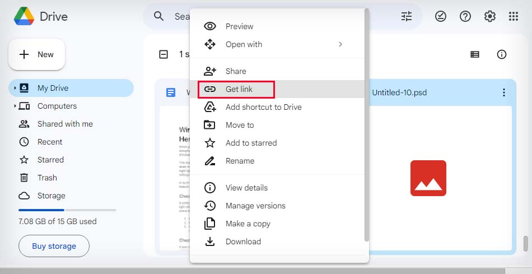Image resolution: width=532 pixels, height=274 pixels.
Task: Choose Preview from the context menu
Action: pos(277,26)
